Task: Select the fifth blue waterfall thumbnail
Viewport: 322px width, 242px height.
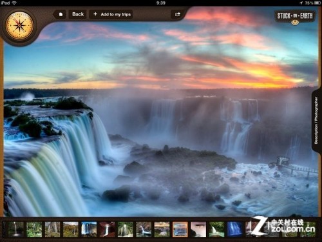Action: (89, 230)
